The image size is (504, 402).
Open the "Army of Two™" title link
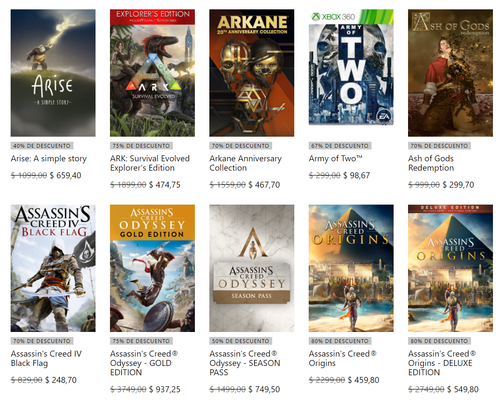335,159
